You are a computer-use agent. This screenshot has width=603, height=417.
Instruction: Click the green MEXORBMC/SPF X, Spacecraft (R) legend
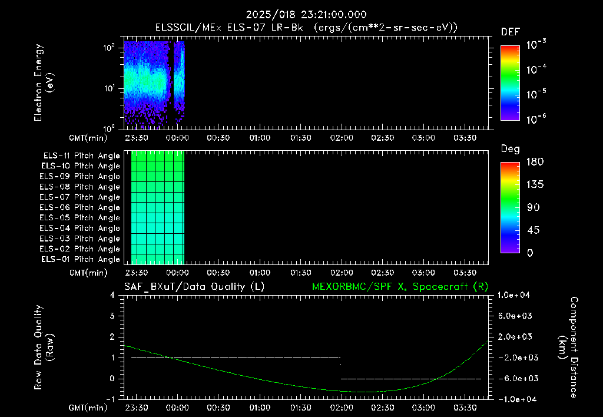tap(400, 287)
